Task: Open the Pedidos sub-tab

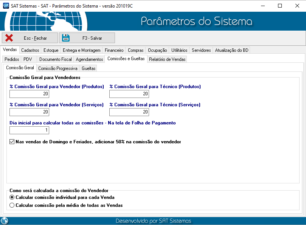Action: coord(12,59)
